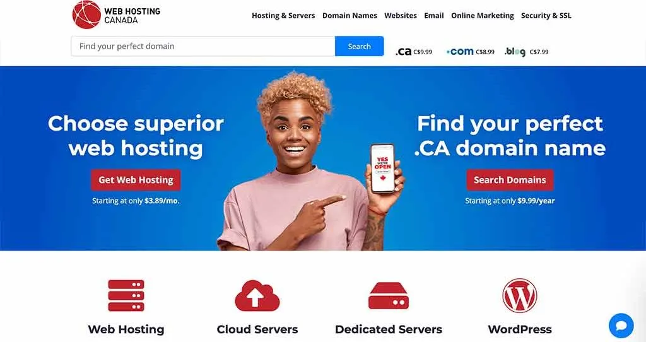This screenshot has height=342, width=646.
Task: Click the blue Search button
Action: point(359,46)
